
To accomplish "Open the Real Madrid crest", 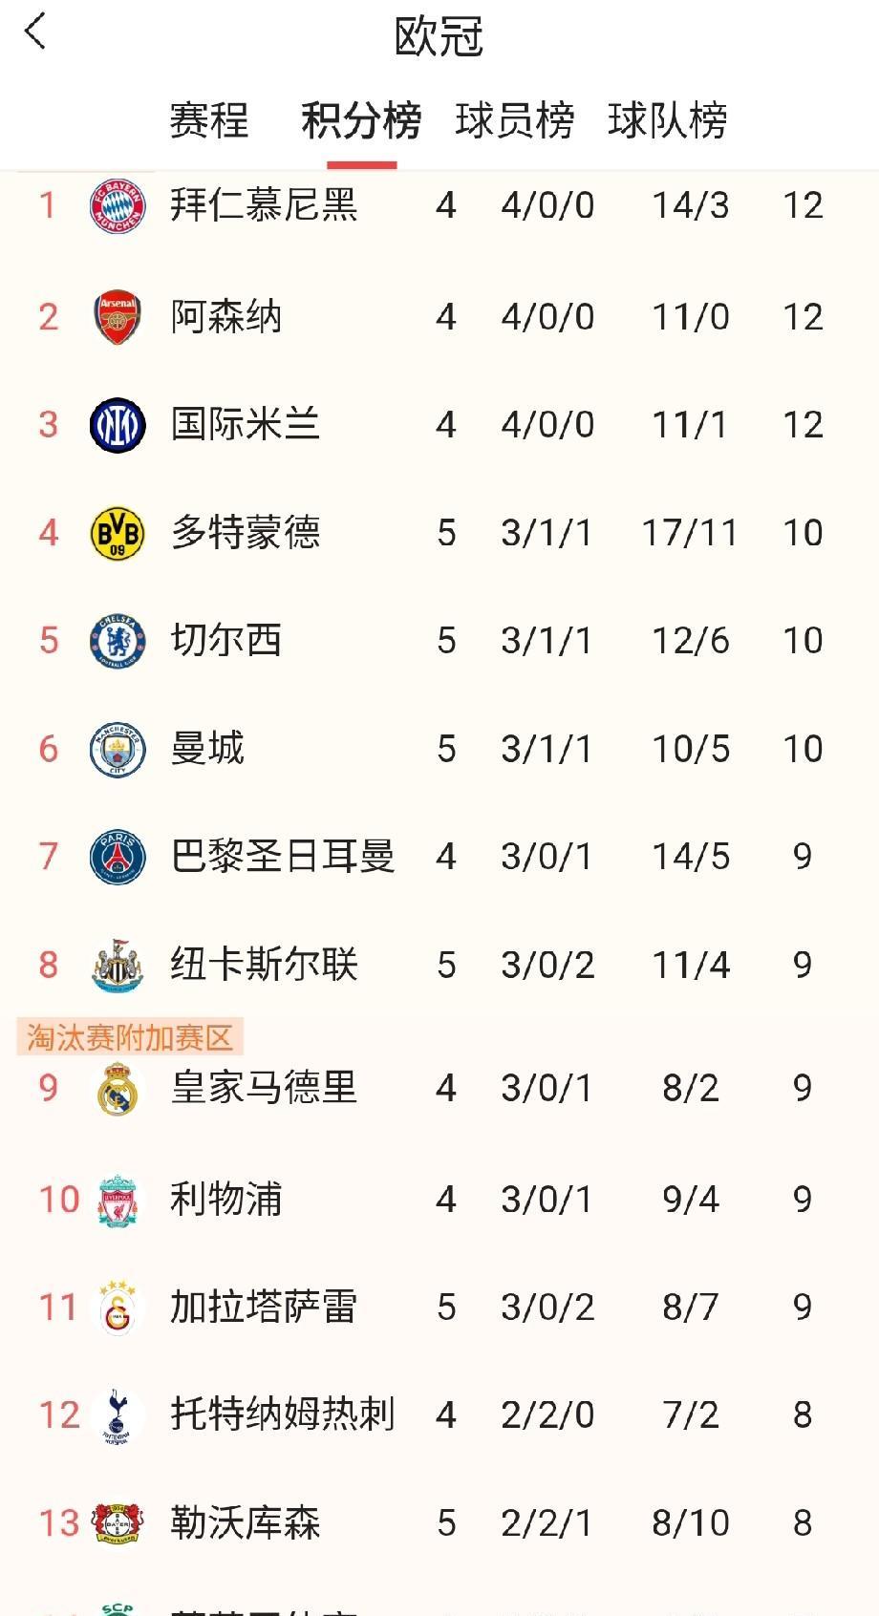I will [118, 1089].
